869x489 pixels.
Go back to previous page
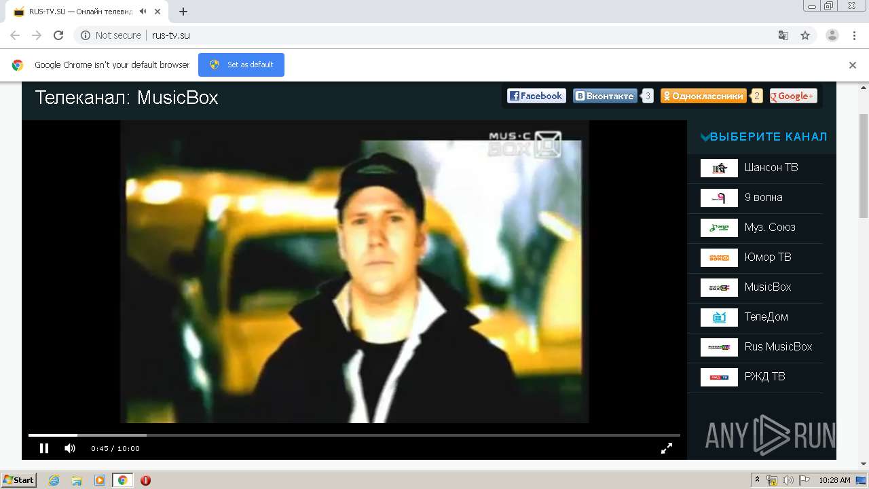pyautogui.click(x=15, y=35)
